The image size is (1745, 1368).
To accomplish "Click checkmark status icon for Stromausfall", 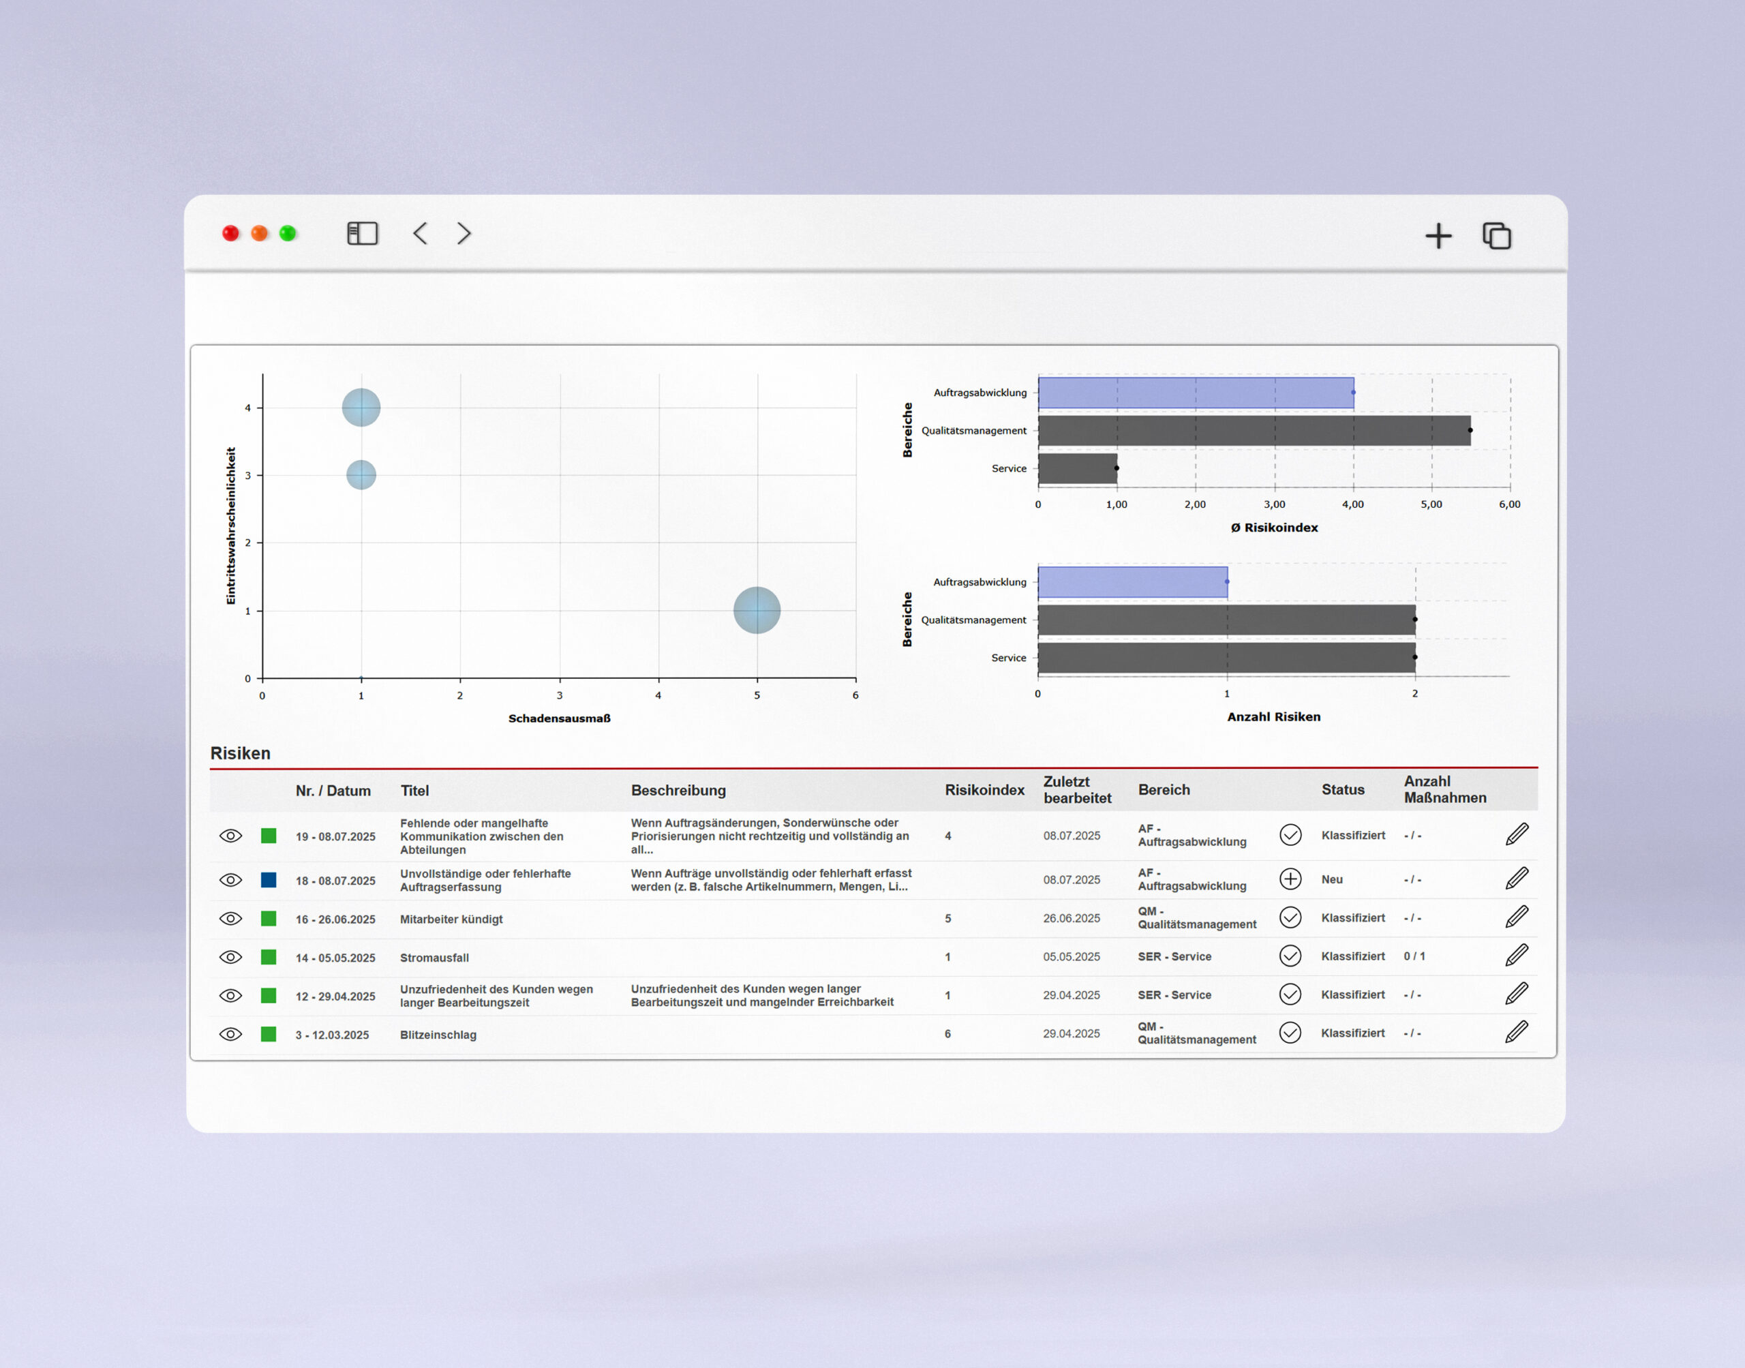I will pyautogui.click(x=1290, y=956).
